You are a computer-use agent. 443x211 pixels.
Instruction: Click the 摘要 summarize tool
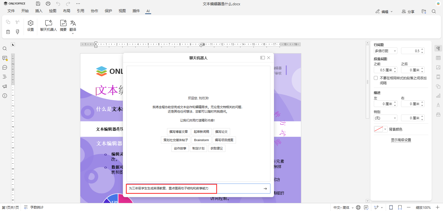[63, 26]
